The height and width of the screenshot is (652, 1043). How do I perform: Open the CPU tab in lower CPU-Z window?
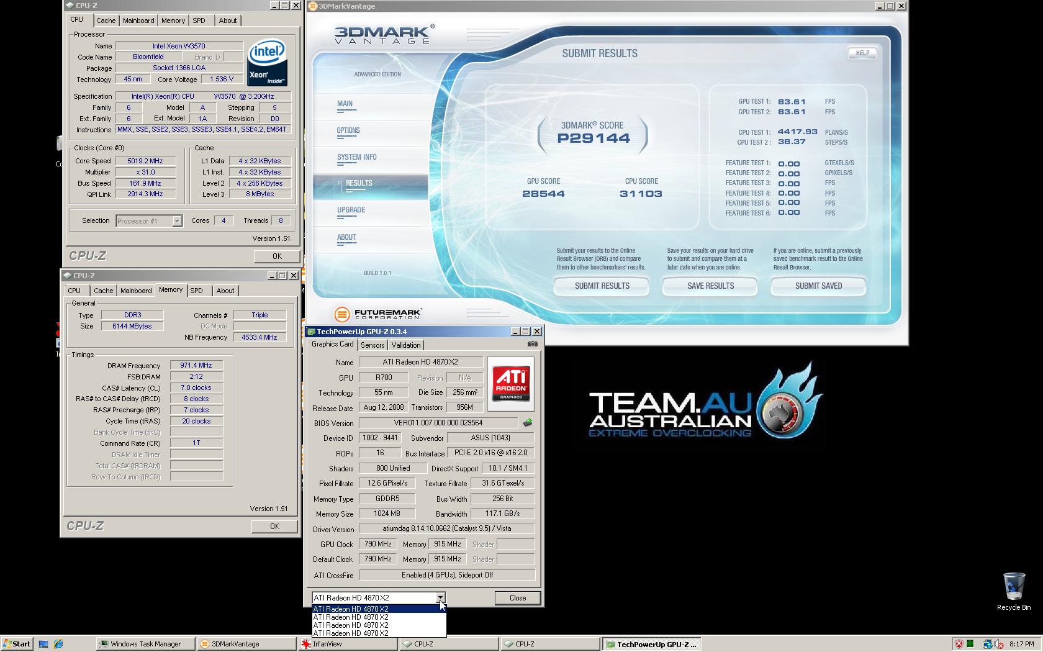pos(74,291)
